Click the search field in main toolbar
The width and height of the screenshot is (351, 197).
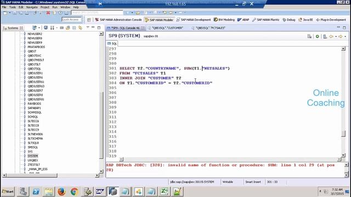tap(97, 13)
